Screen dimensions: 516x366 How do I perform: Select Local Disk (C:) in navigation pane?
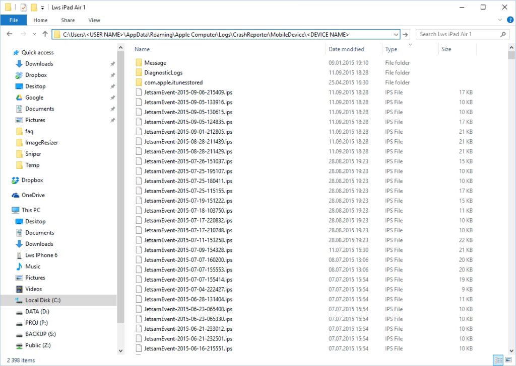pyautogui.click(x=43, y=300)
